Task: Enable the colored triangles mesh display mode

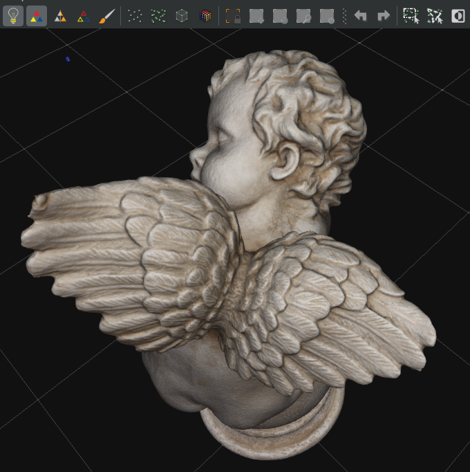Action: 37,16
